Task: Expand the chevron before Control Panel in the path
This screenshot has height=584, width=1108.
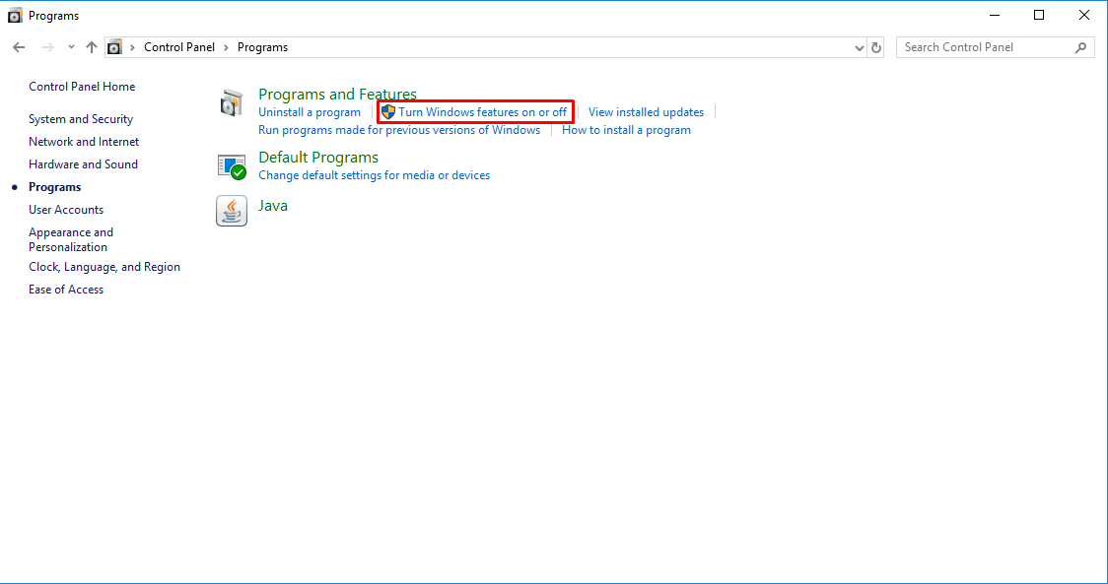Action: click(132, 47)
